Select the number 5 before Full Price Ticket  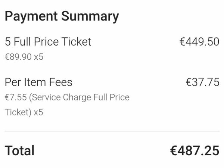(8, 42)
